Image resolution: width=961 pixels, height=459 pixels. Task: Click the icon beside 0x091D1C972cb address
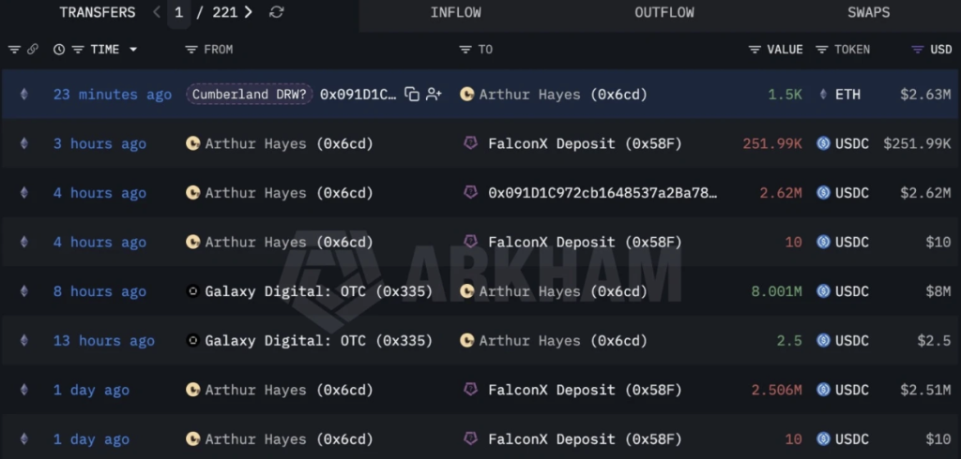pos(470,193)
